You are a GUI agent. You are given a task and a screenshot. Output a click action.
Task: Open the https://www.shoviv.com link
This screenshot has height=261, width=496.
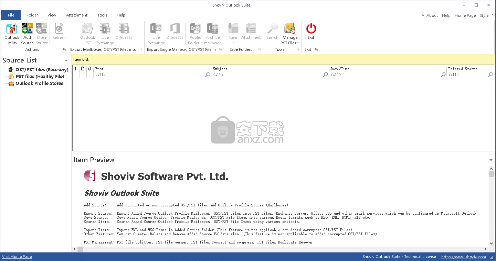coord(464,257)
